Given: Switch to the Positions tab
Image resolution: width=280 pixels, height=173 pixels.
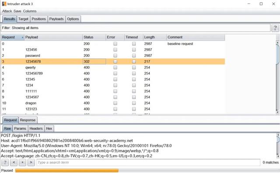Looking at the screenshot, I should coord(39,19).
